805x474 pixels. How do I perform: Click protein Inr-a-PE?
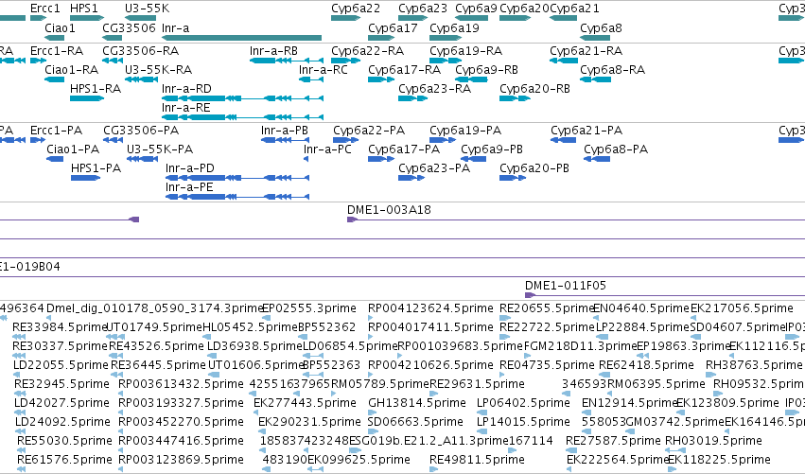(189, 187)
